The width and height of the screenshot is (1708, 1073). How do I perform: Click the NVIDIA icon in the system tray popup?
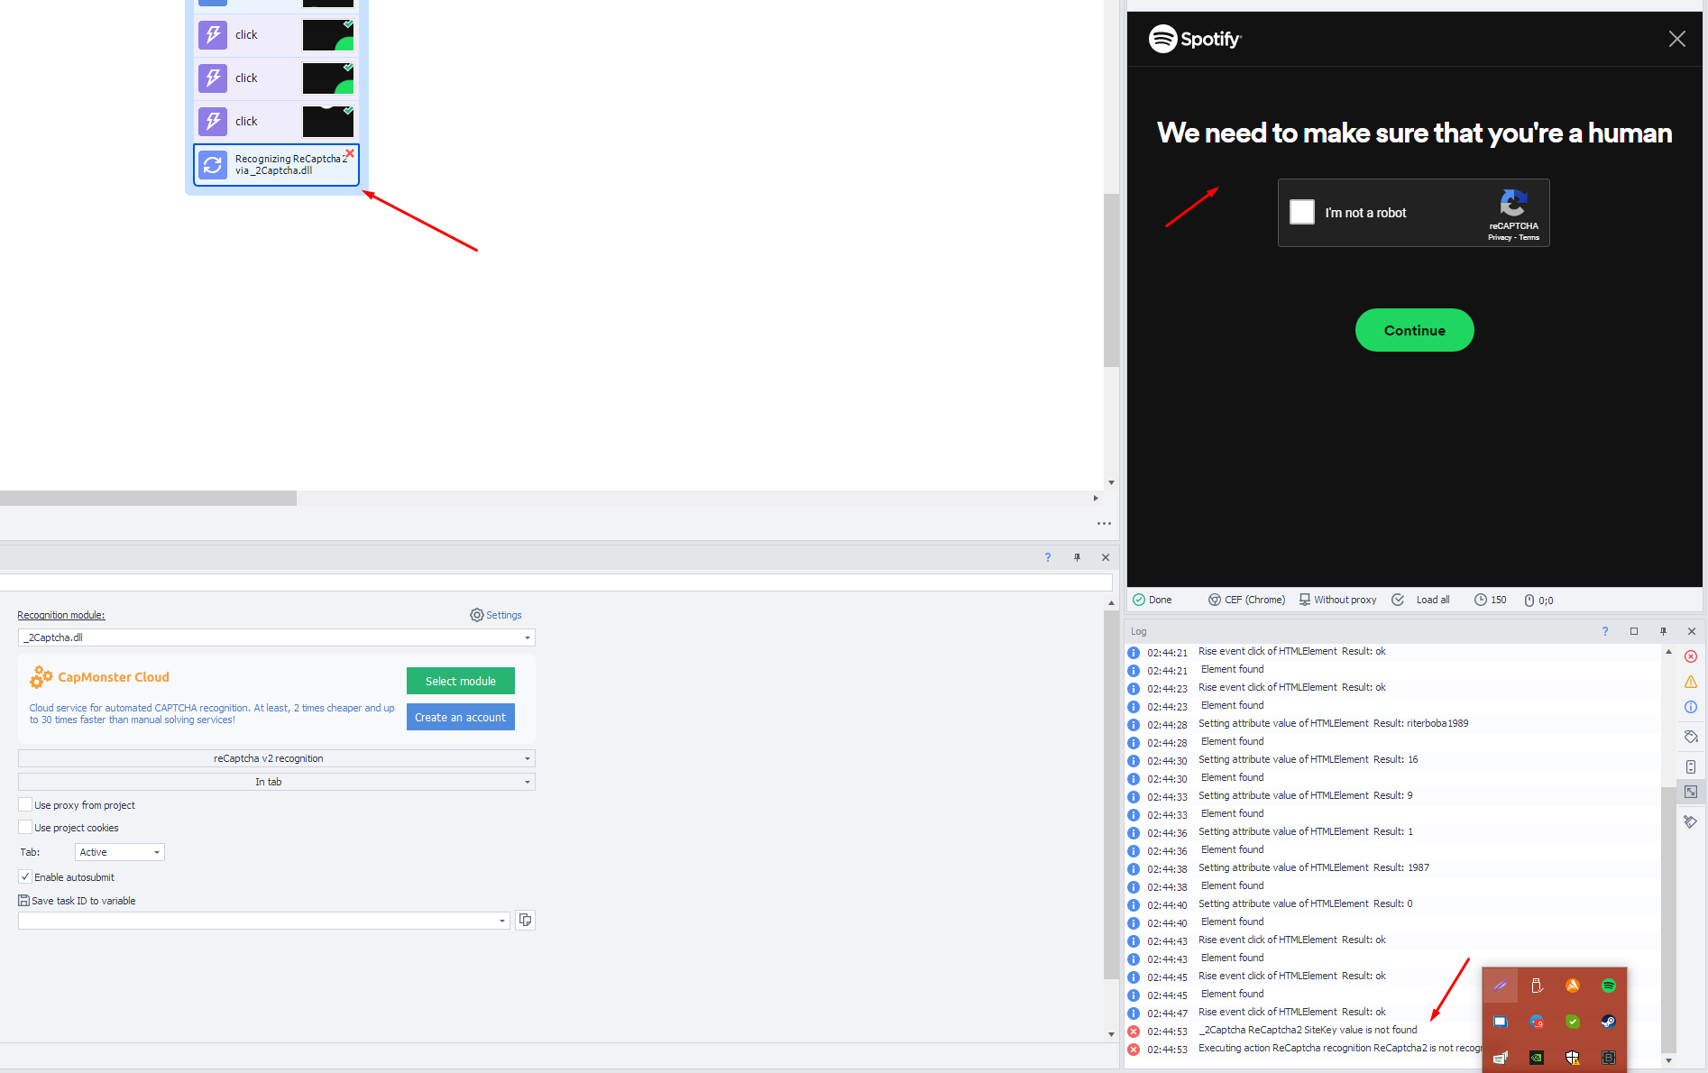click(1537, 1058)
